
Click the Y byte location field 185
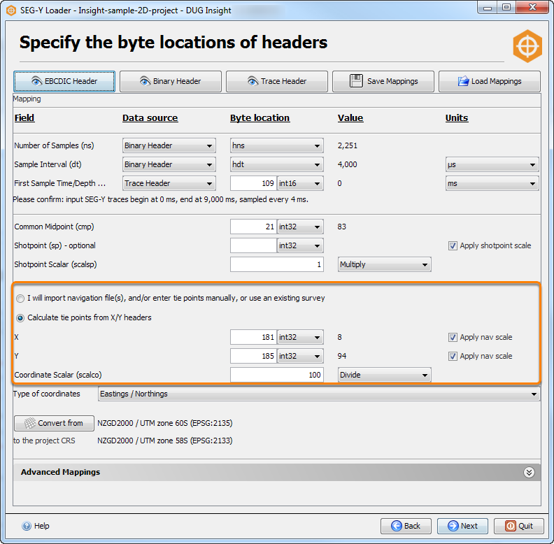253,356
